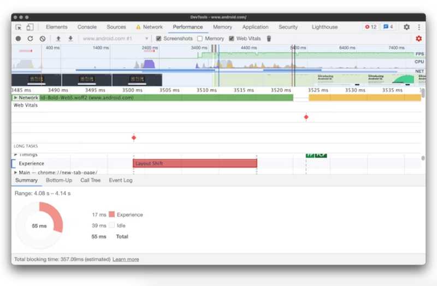Open the www.android.com #1 recording dropdown
This screenshot has height=286, width=437.
pos(115,39)
